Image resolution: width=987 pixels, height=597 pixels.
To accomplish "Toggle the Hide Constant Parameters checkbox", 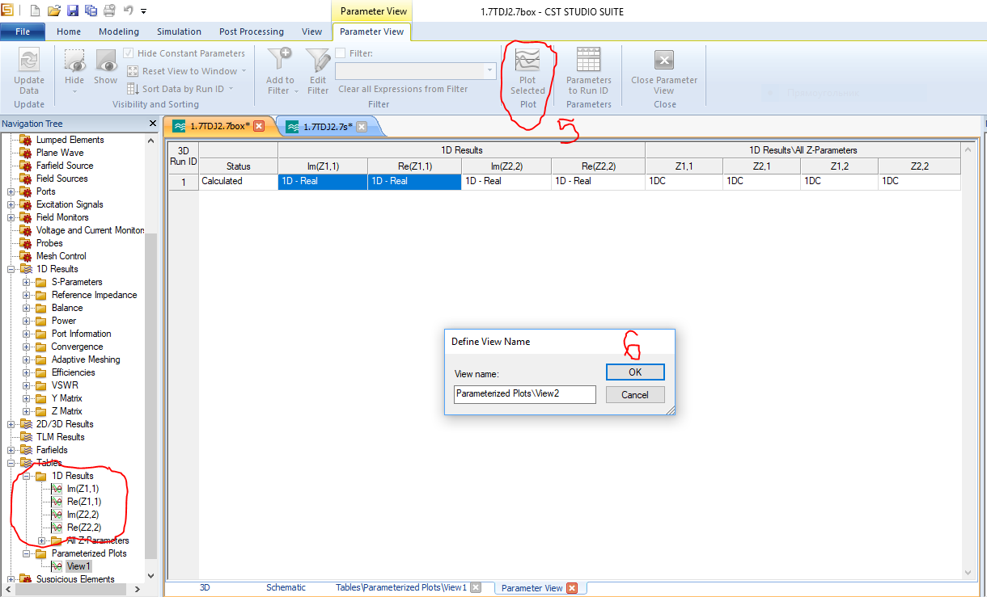I will [129, 53].
